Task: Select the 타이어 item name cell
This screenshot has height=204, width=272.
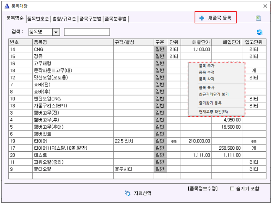Action: click(73, 141)
